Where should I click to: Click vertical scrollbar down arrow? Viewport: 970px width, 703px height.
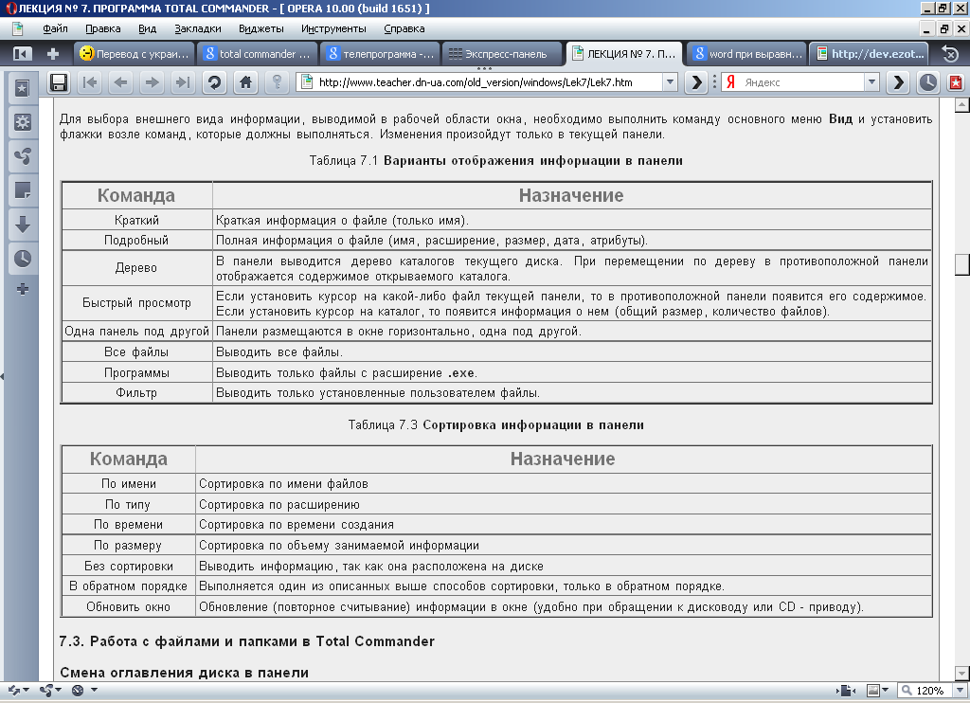(962, 673)
